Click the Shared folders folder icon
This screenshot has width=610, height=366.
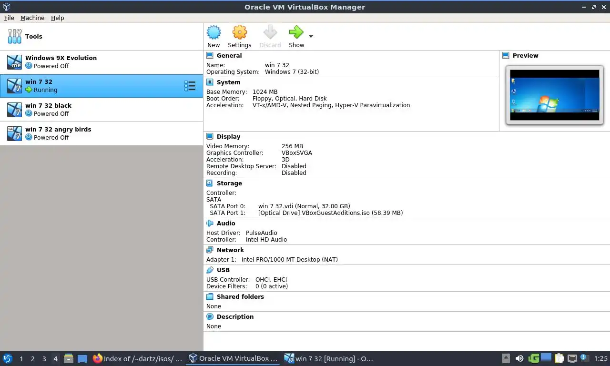210,296
